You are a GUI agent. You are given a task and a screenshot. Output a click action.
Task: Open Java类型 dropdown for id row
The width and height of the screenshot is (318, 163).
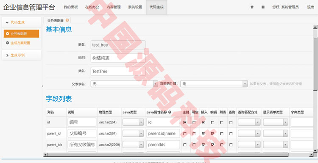tap(133, 122)
